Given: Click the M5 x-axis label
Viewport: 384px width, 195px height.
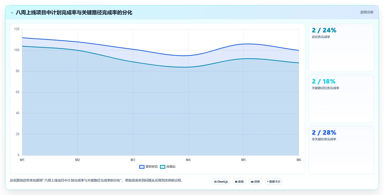Looking at the screenshot, I should [x=243, y=160].
